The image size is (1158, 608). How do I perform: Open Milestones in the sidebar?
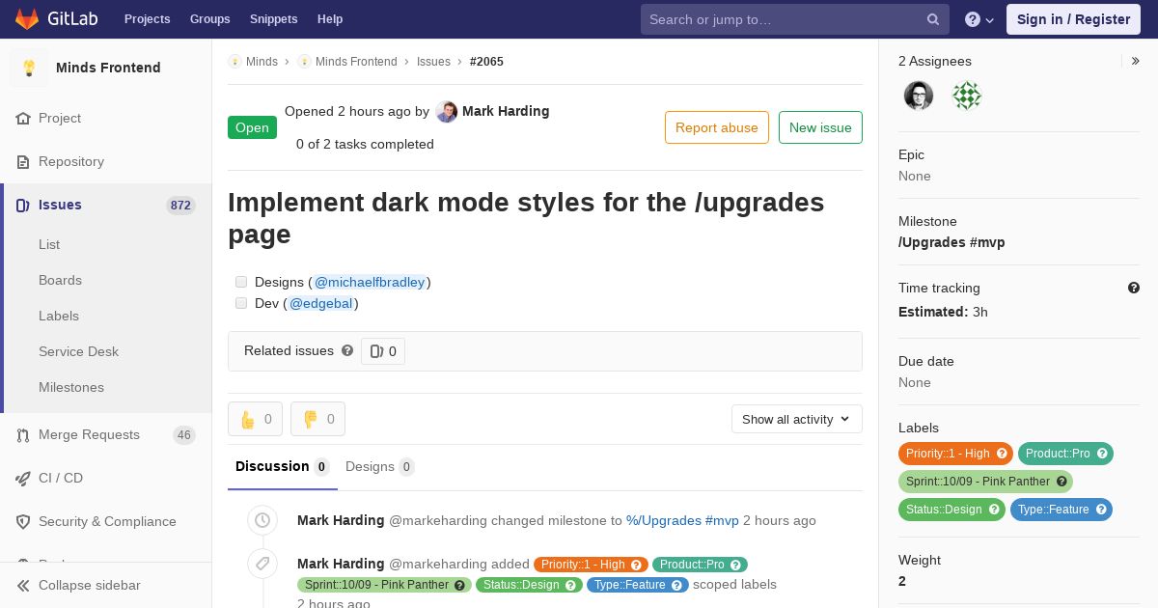point(71,387)
